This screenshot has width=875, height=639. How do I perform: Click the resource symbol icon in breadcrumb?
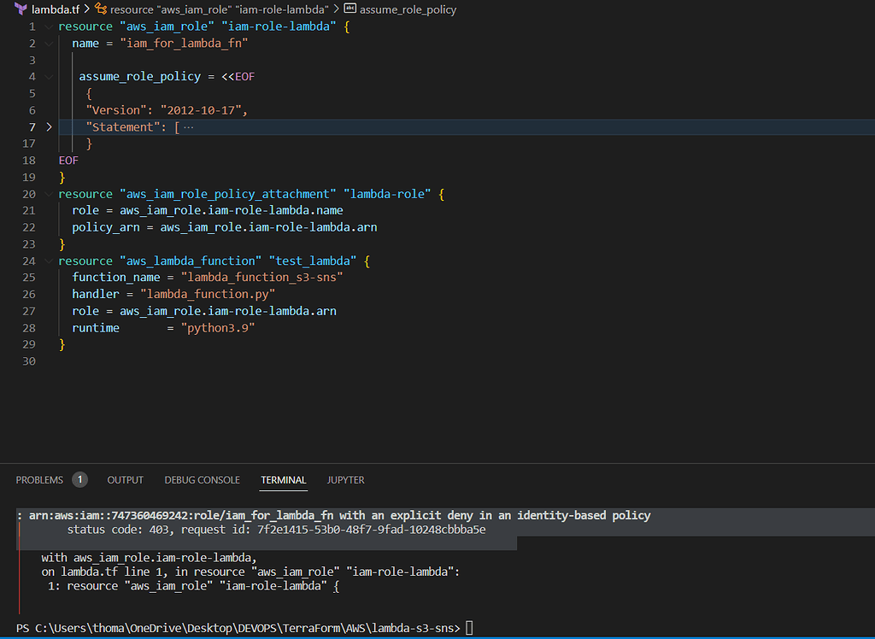point(101,9)
